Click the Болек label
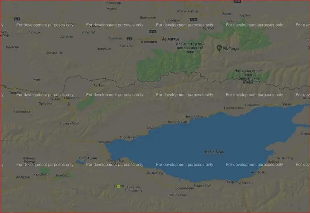This screenshot has height=213, width=310. [227, 14]
